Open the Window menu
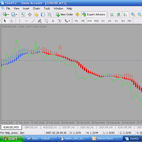Image resolution: width=142 pixels, height=142 pixels. [x=58, y=8]
